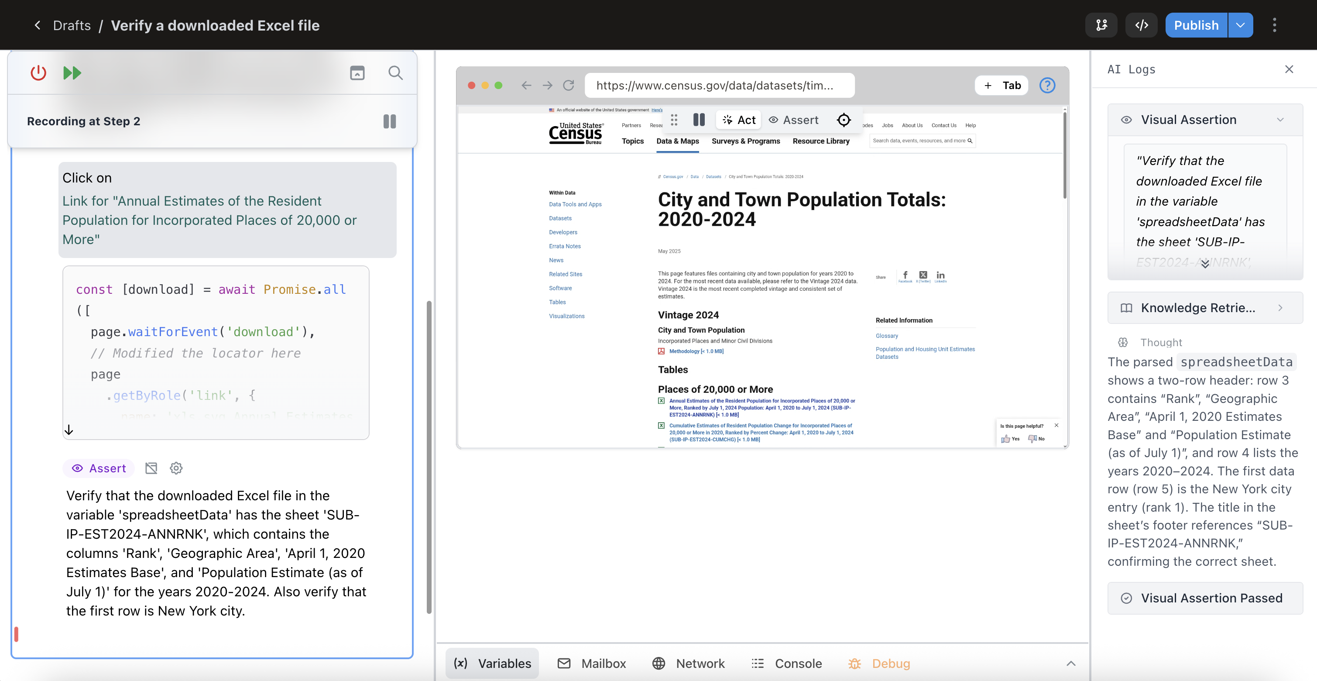Click pause in the floating Act toolbar

click(x=699, y=120)
